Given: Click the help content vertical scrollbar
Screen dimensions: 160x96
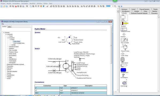Looking at the screenshot, I should 111,45.
